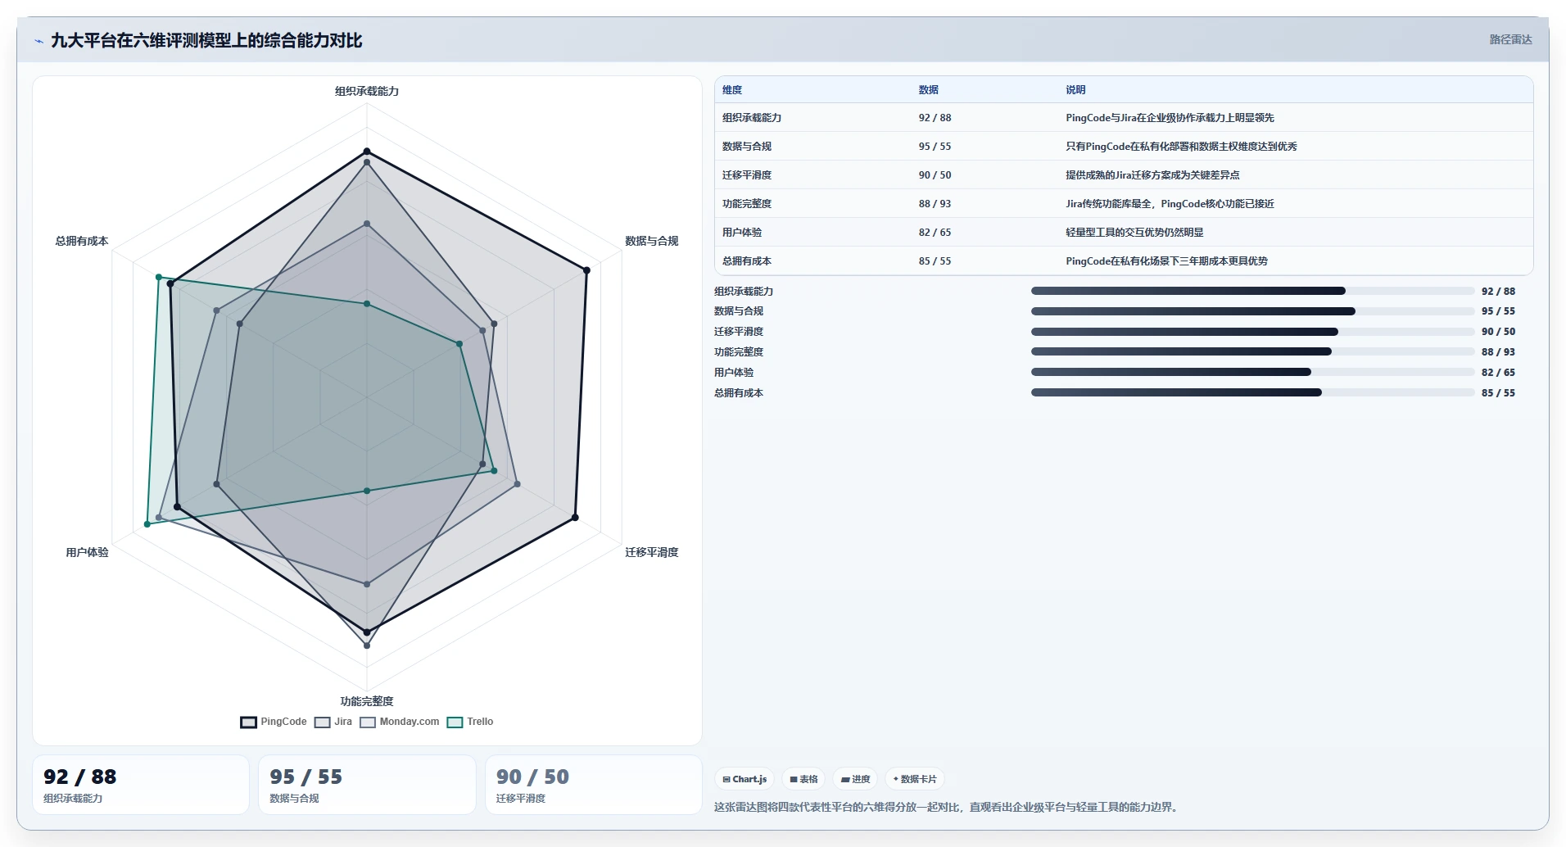Click the 总拥有成本 progress bar
1566x847 pixels.
(x=1252, y=392)
